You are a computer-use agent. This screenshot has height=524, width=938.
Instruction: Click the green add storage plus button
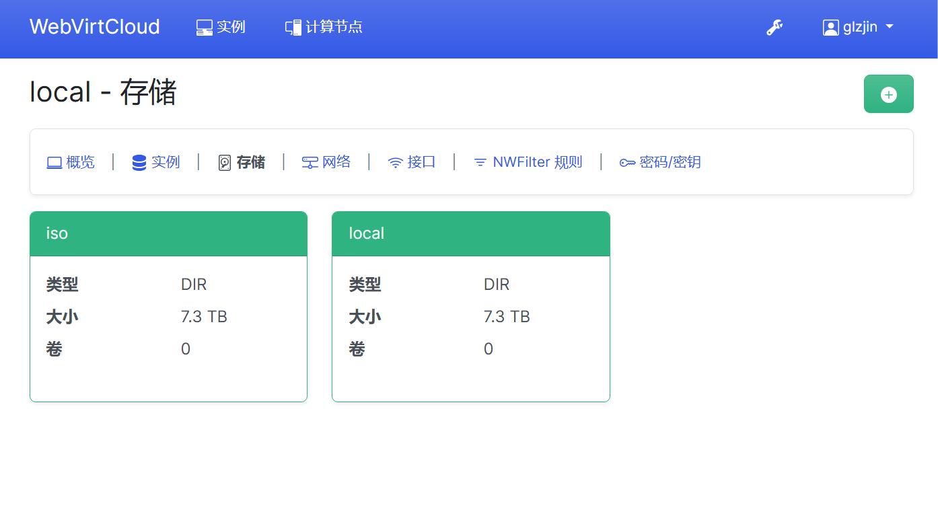[888, 94]
